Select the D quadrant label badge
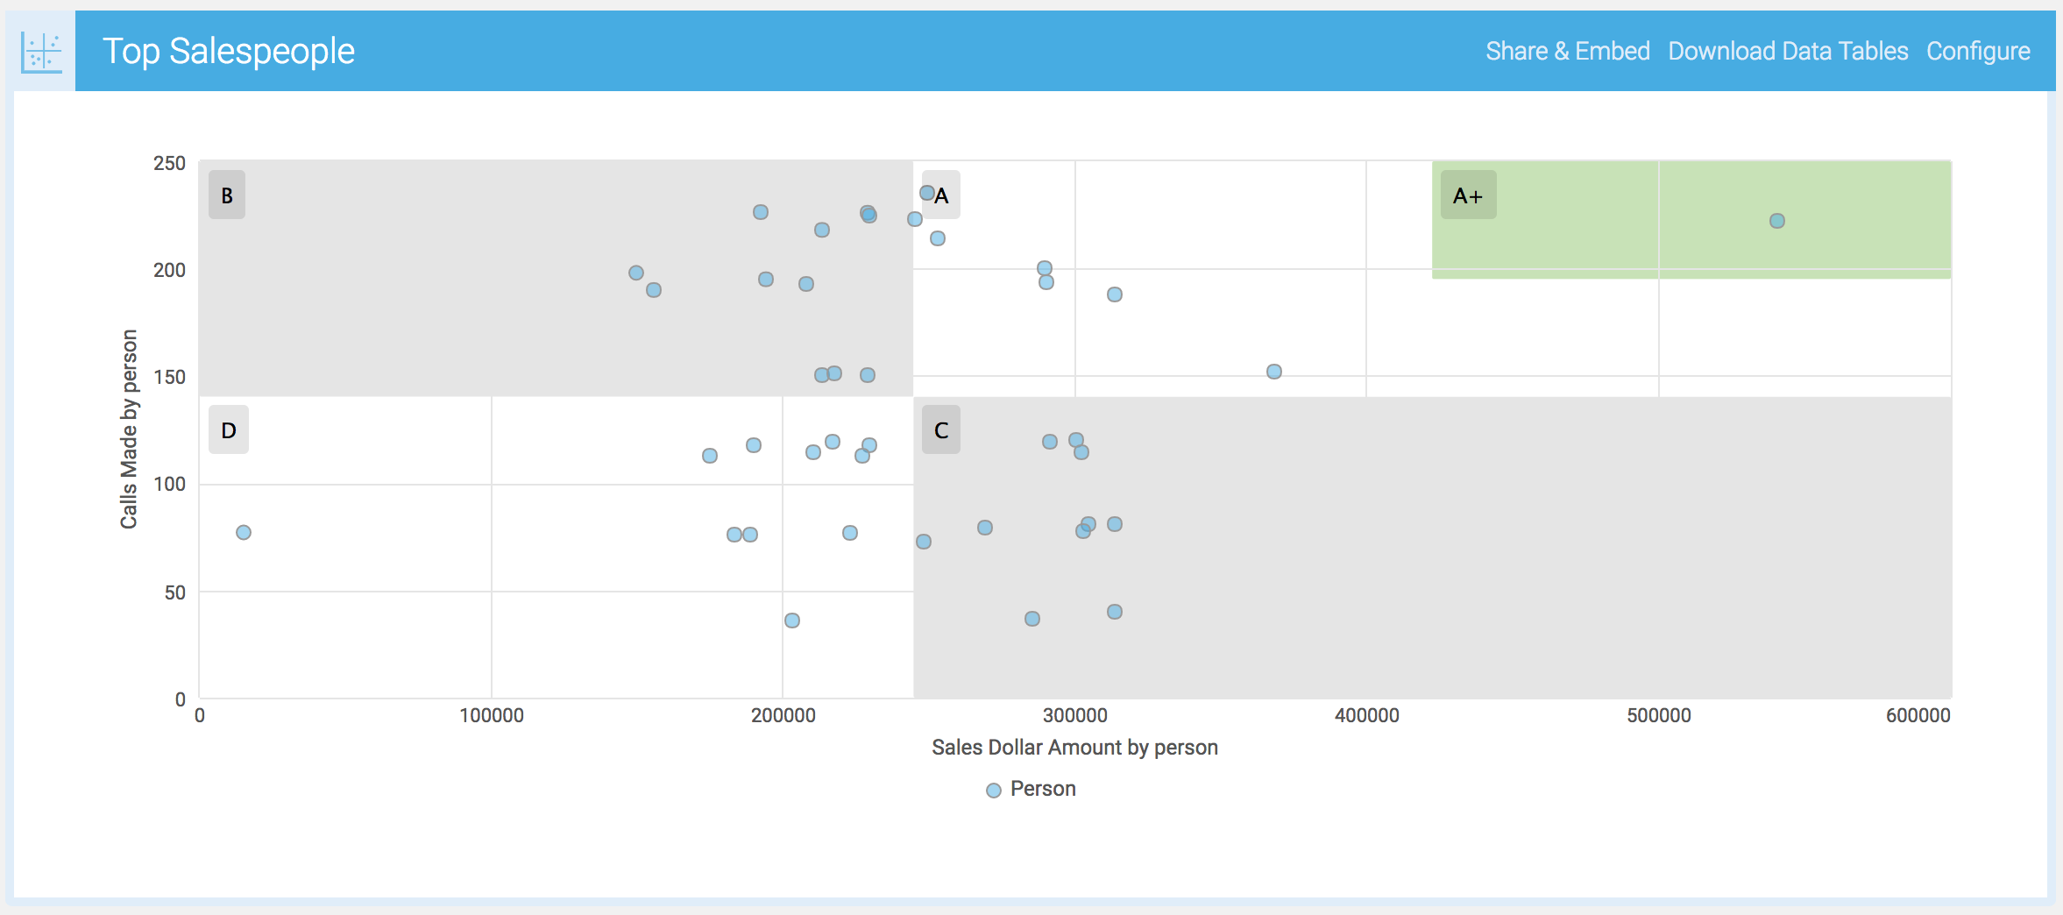 click(229, 430)
